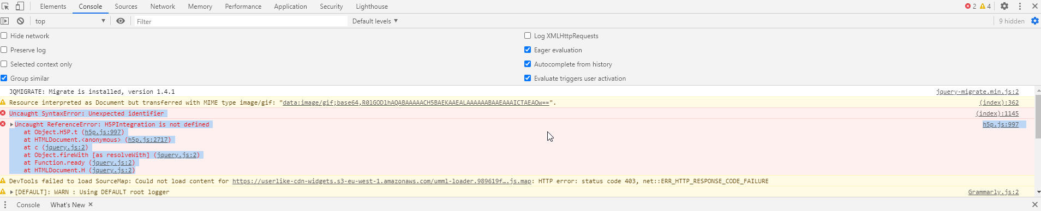The image size is (1041, 211).
Task: Close the bottom drawer panel
Action: click(x=1034, y=204)
